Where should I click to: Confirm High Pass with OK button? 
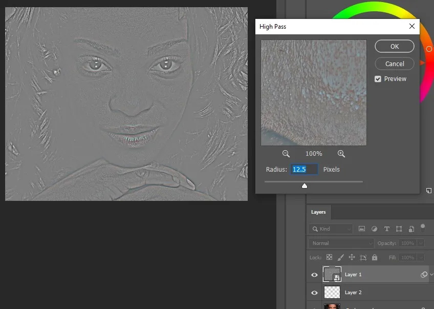coord(395,46)
